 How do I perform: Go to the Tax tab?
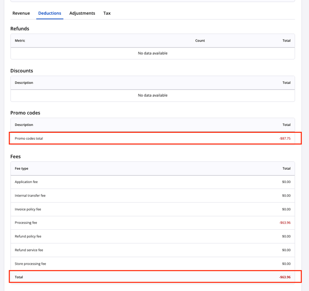pyautogui.click(x=107, y=13)
